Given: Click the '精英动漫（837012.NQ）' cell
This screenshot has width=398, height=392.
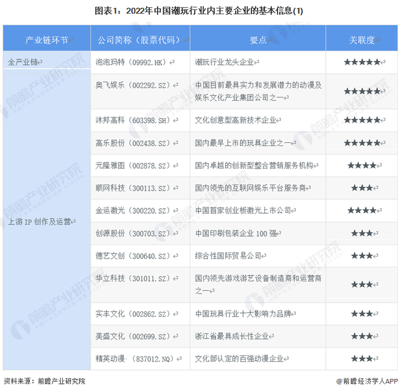Looking at the screenshot, I should click(140, 359).
